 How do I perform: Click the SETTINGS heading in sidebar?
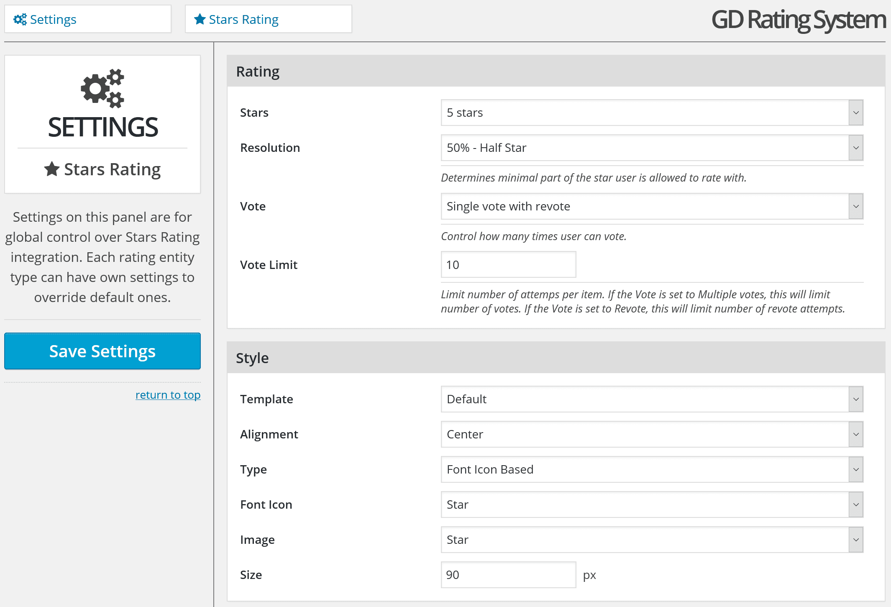tap(103, 127)
